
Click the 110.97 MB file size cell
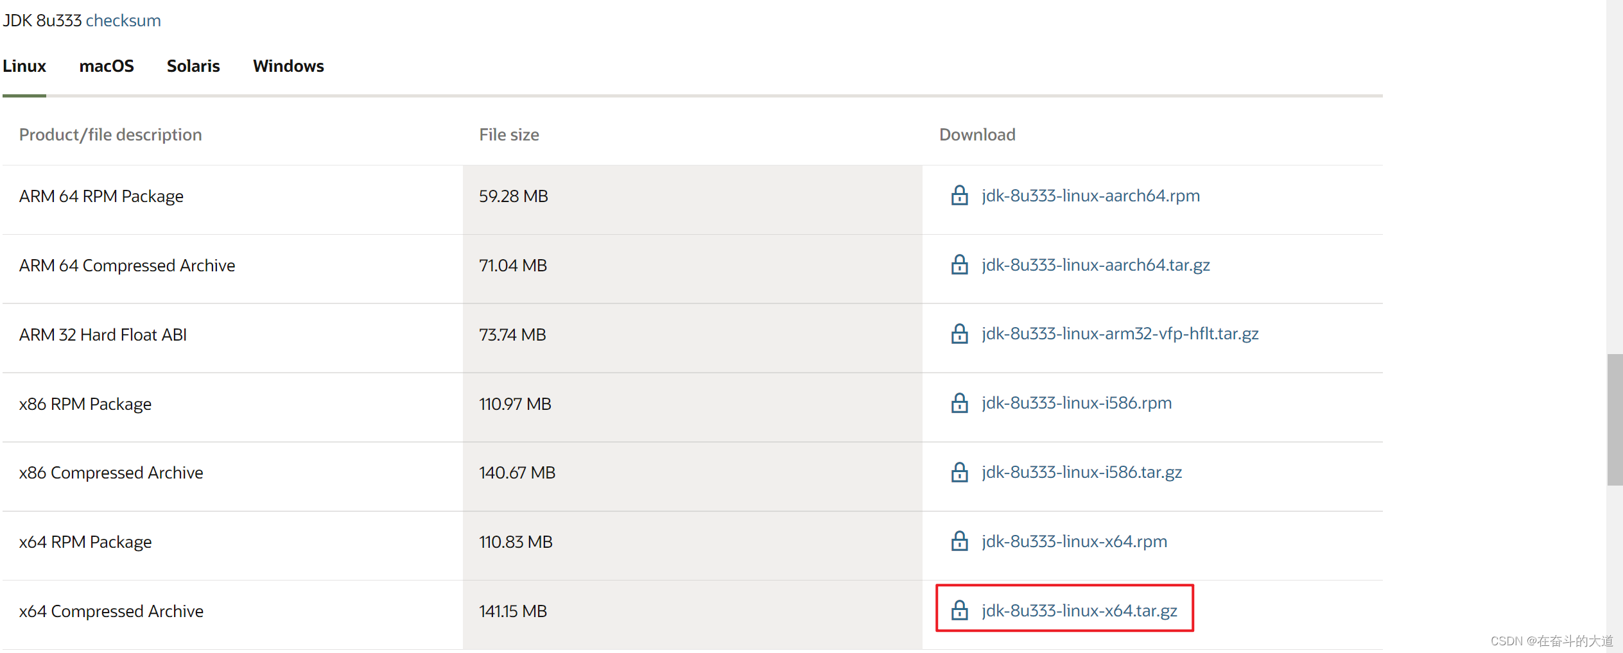click(x=692, y=408)
